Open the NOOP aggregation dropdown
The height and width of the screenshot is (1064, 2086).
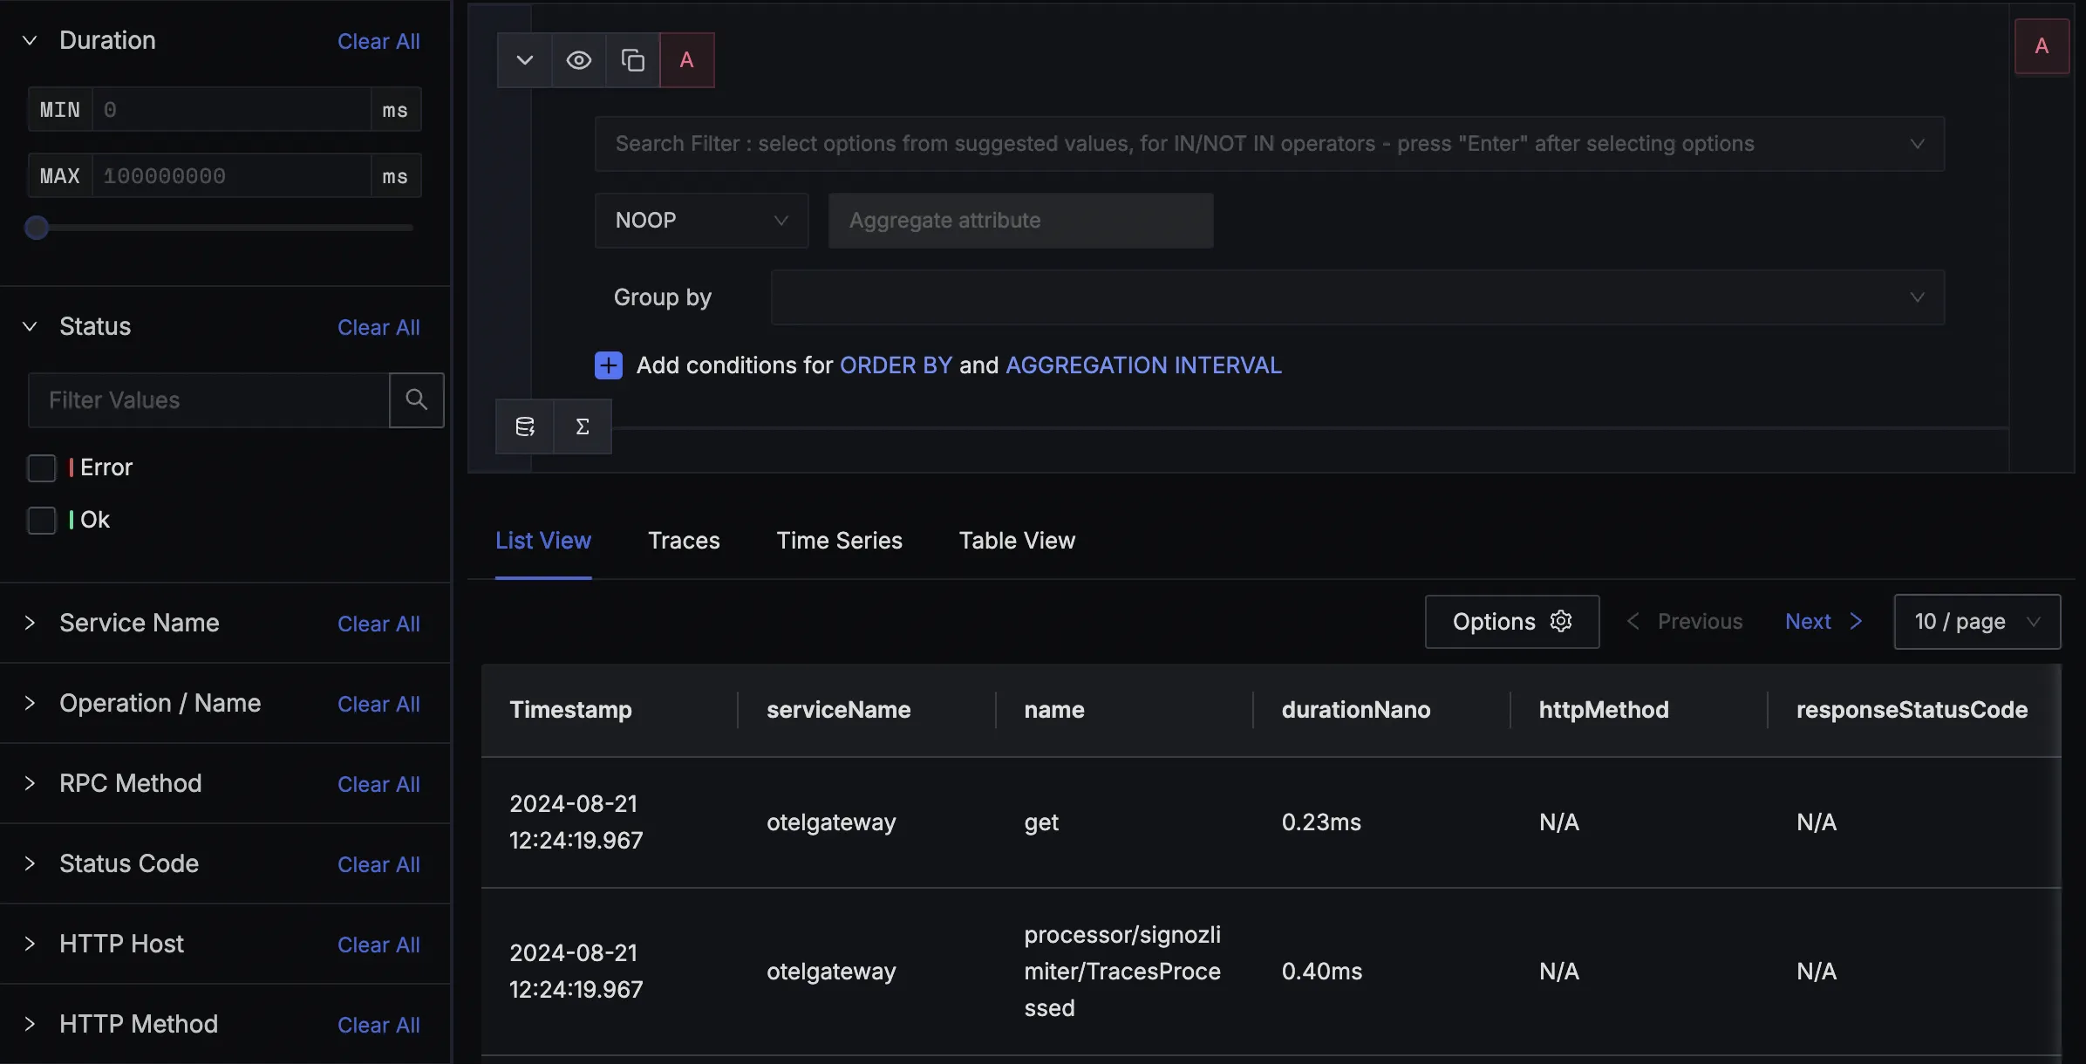(x=702, y=221)
